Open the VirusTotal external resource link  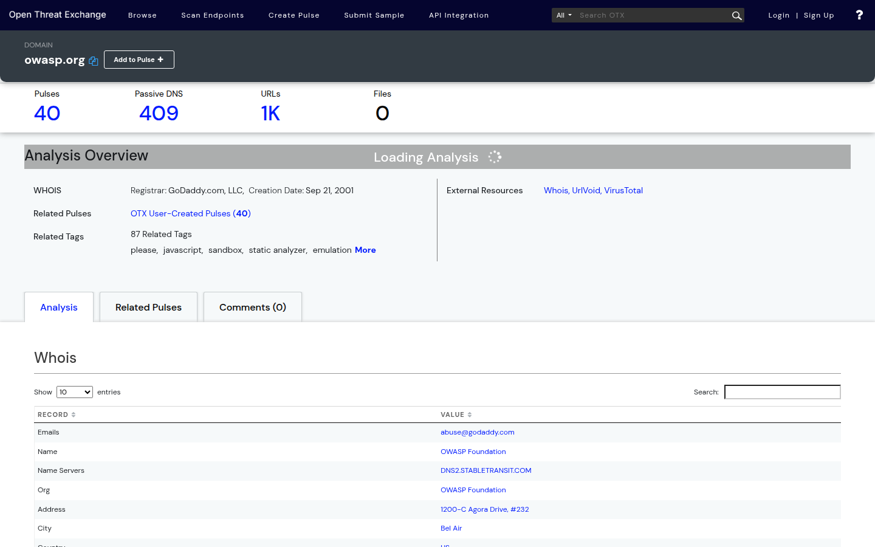623,190
